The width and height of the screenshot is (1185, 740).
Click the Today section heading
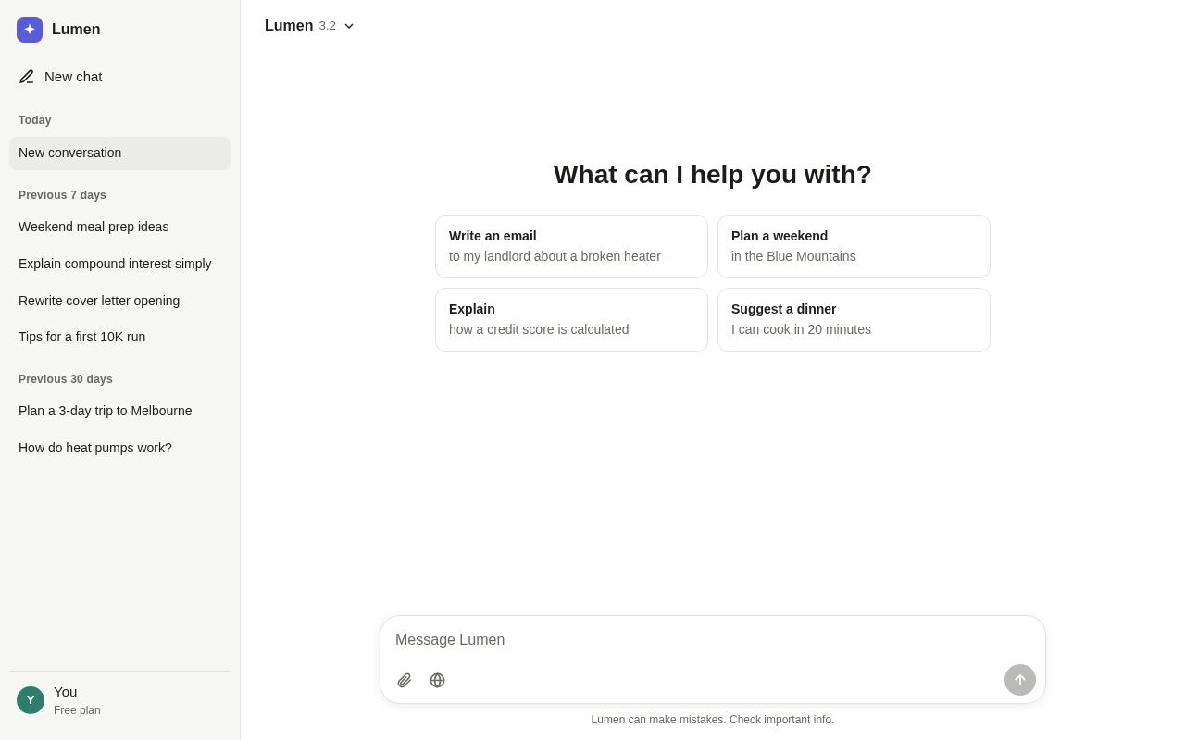(35, 120)
